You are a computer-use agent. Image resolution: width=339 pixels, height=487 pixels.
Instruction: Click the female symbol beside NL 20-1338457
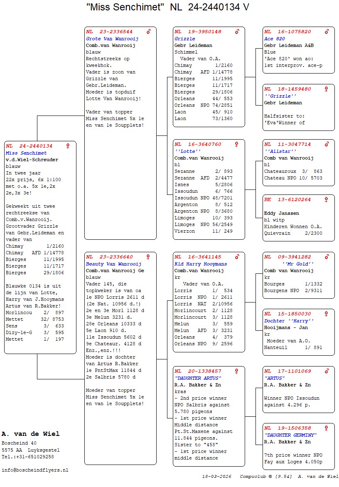tap(237, 371)
